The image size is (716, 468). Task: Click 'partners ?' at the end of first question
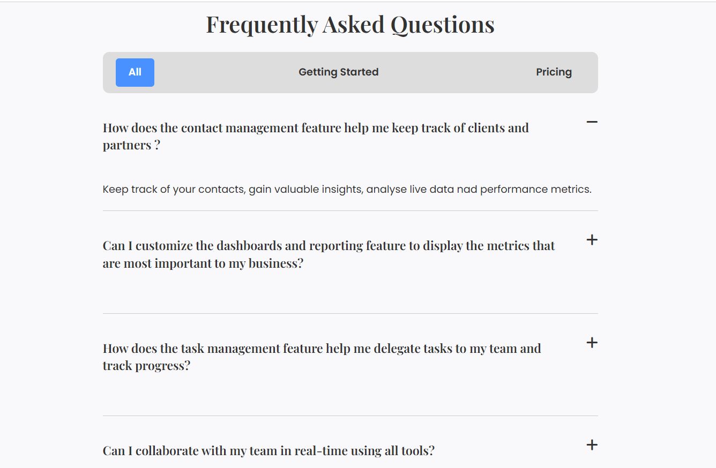(131, 146)
